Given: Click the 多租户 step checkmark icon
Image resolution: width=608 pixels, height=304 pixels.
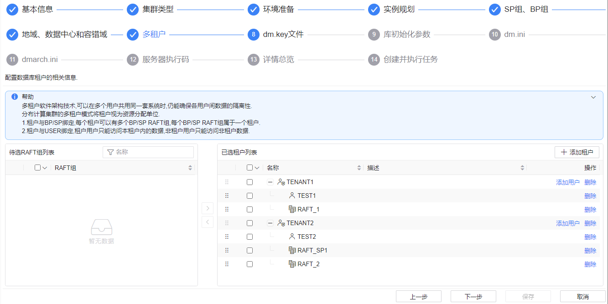Looking at the screenshot, I should point(133,34).
